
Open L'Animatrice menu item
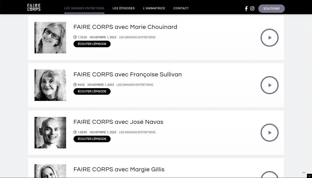[154, 8]
